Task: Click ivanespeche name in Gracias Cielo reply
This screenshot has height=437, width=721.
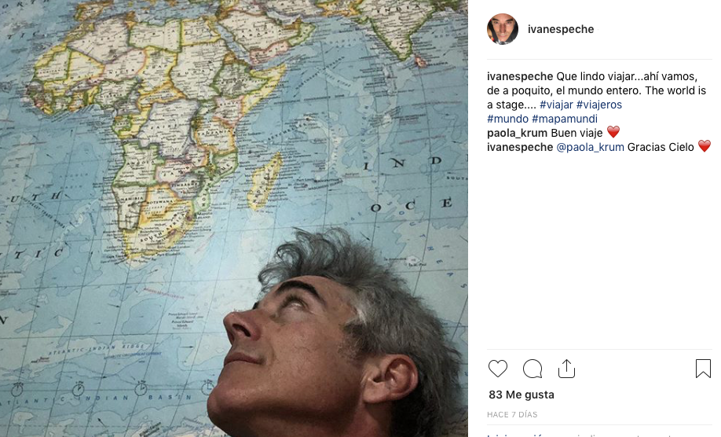Action: [x=520, y=147]
